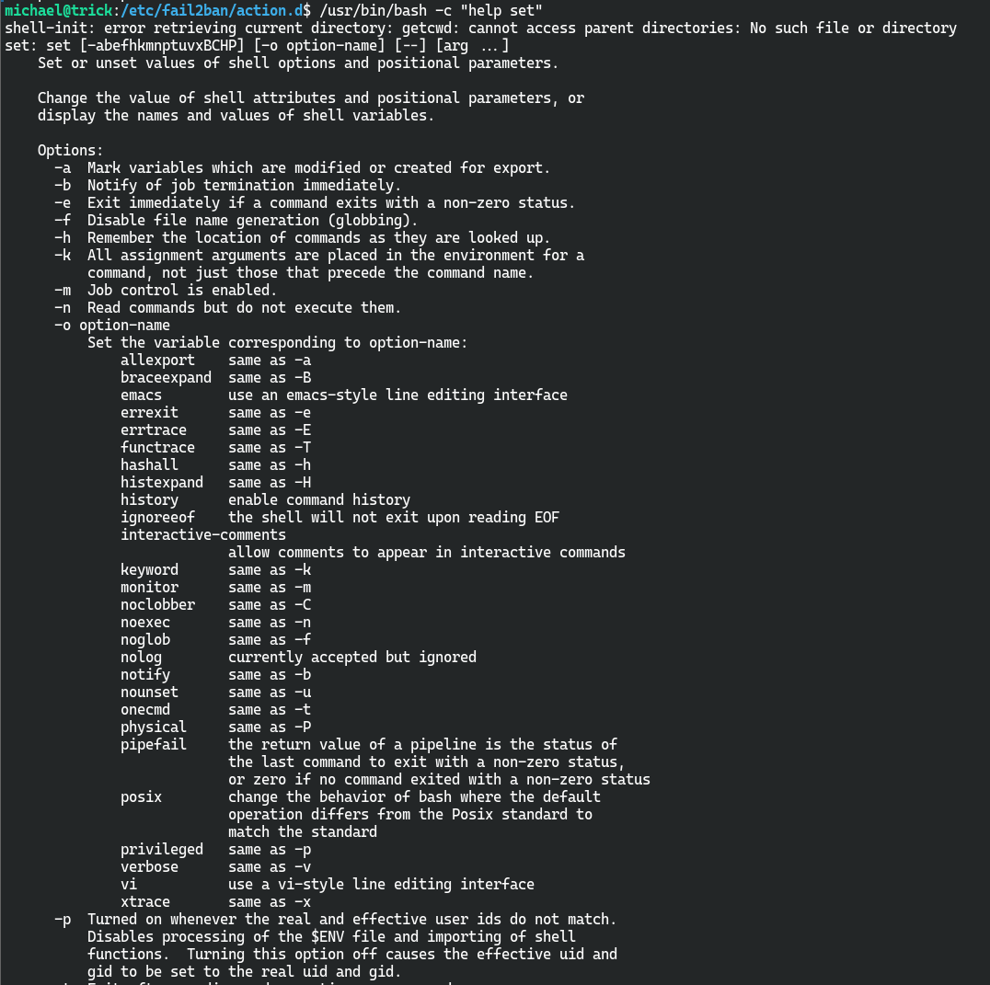Click the word histexpand

[162, 482]
